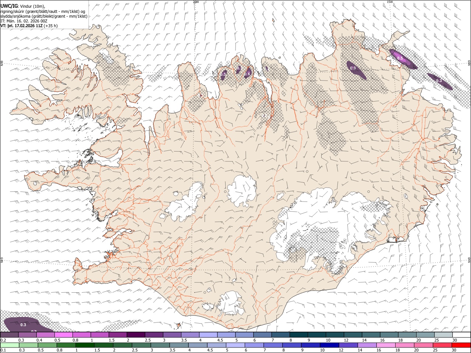Pick the darkest purple 2–2.5 swatch in the upper scale
This screenshot has width=471, height=353.
click(135, 335)
